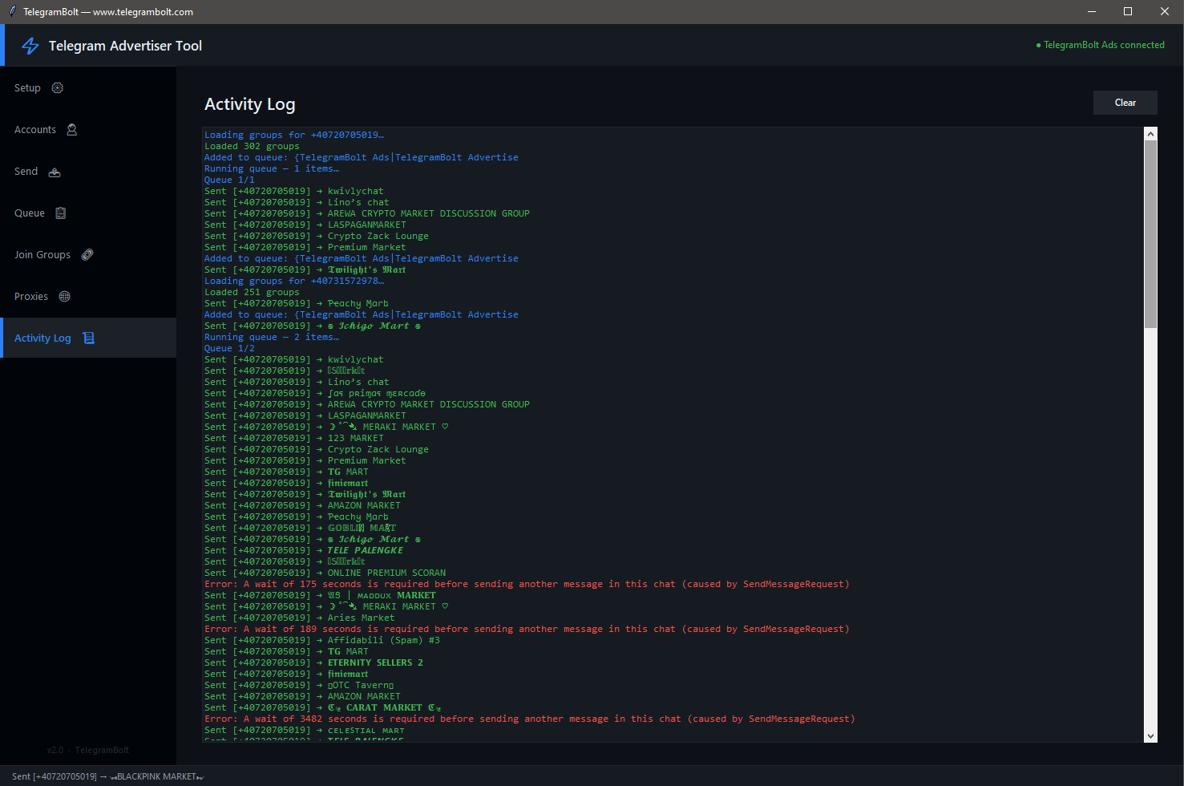
Task: Click the Sent line for 'MADDUX MARKET'
Action: click(320, 595)
